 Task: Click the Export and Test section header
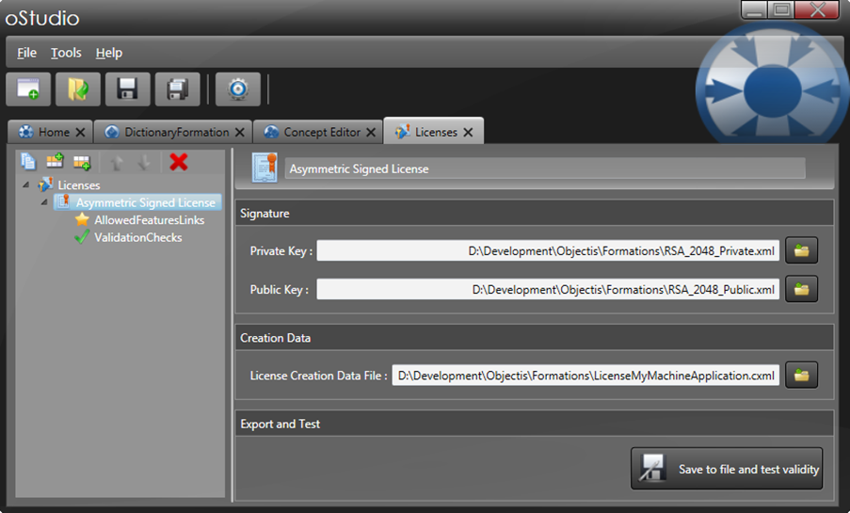coord(534,424)
